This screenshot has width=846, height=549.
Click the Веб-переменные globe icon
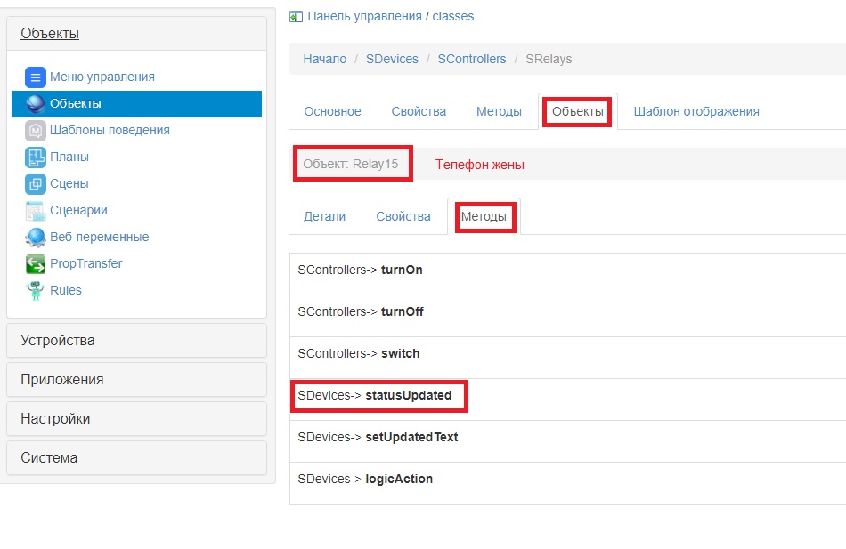(35, 238)
